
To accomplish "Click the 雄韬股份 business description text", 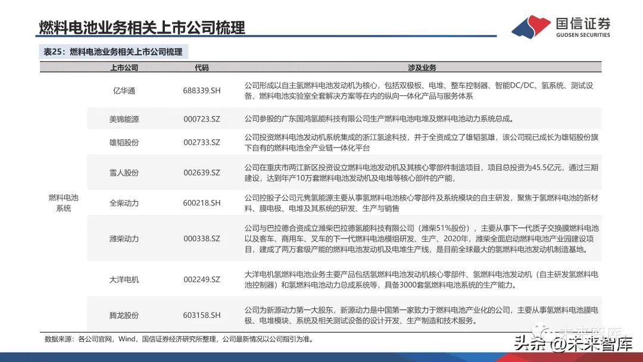I will (421, 142).
